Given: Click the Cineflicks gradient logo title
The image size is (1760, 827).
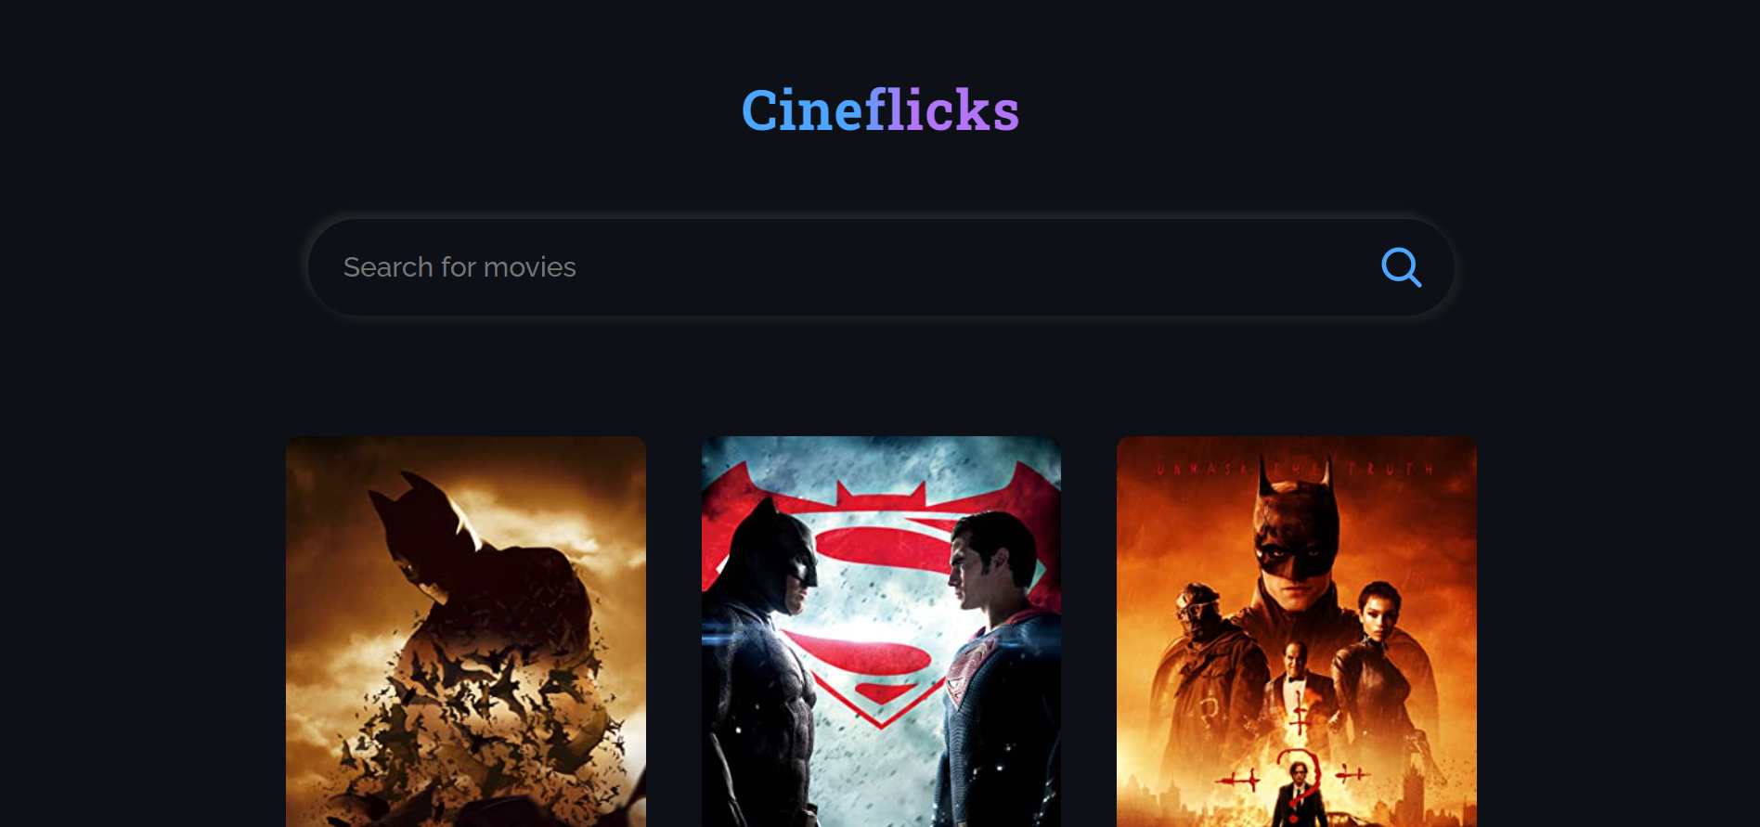Looking at the screenshot, I should tap(880, 110).
